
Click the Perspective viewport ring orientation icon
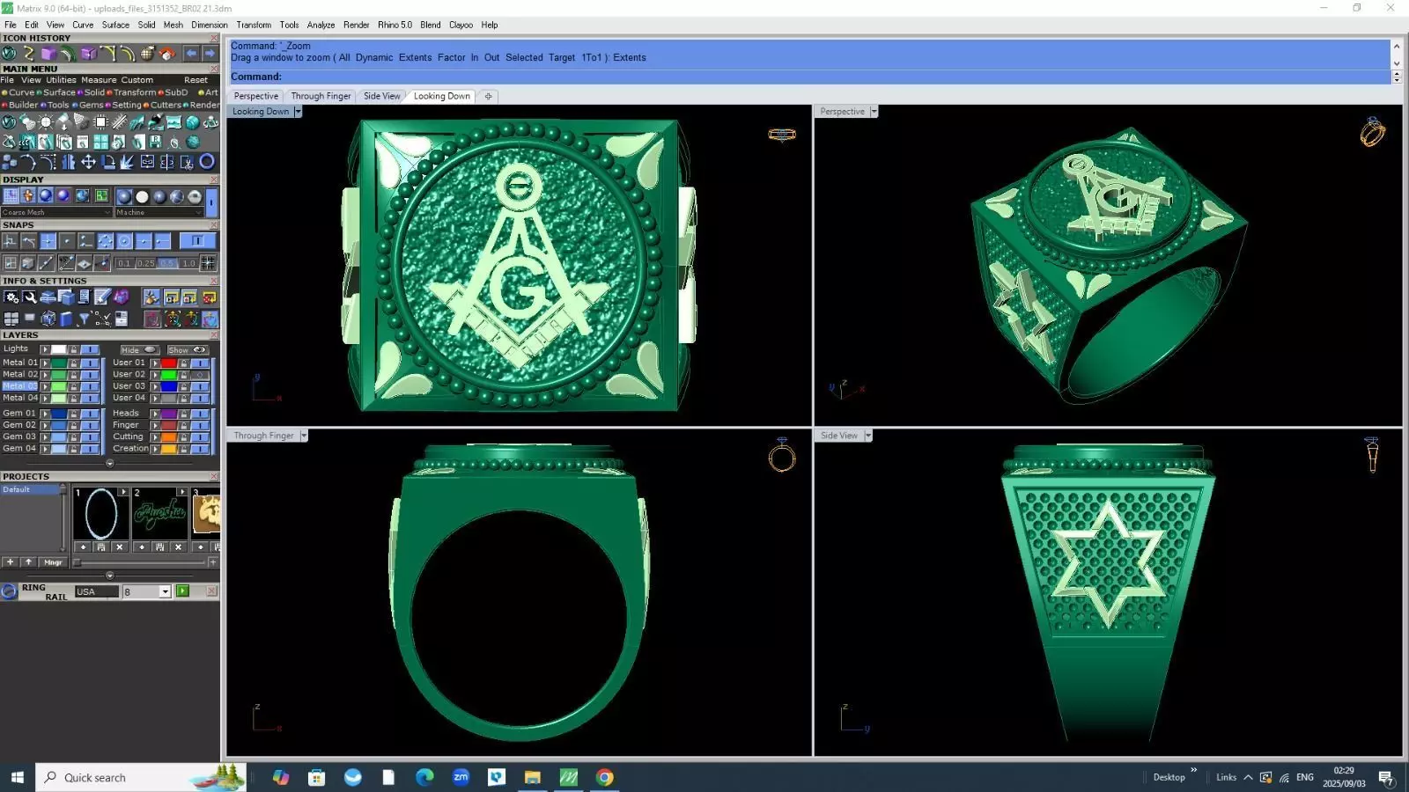point(1372,132)
